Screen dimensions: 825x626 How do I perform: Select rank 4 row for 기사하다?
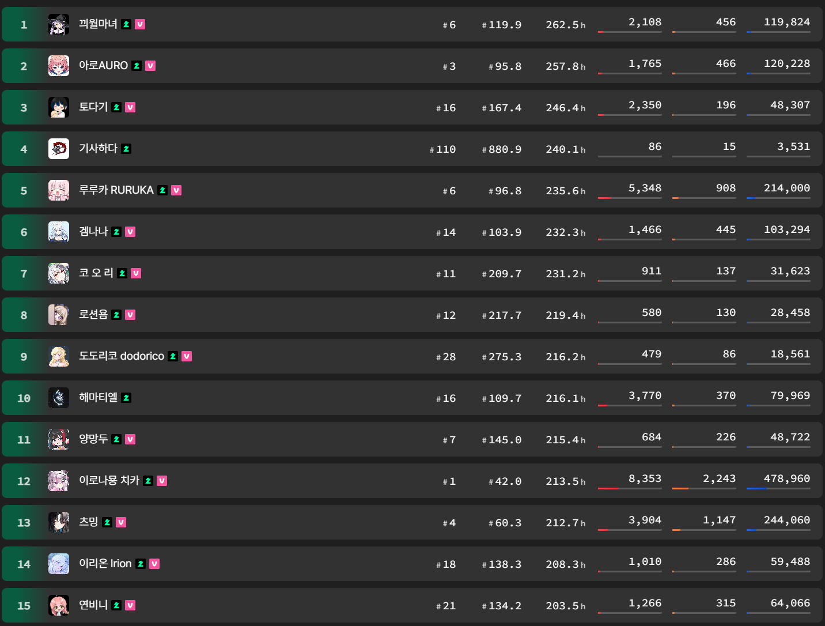click(x=412, y=149)
